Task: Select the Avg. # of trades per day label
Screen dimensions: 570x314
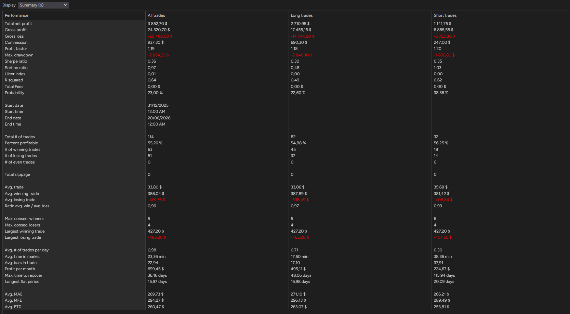Action: pos(27,250)
